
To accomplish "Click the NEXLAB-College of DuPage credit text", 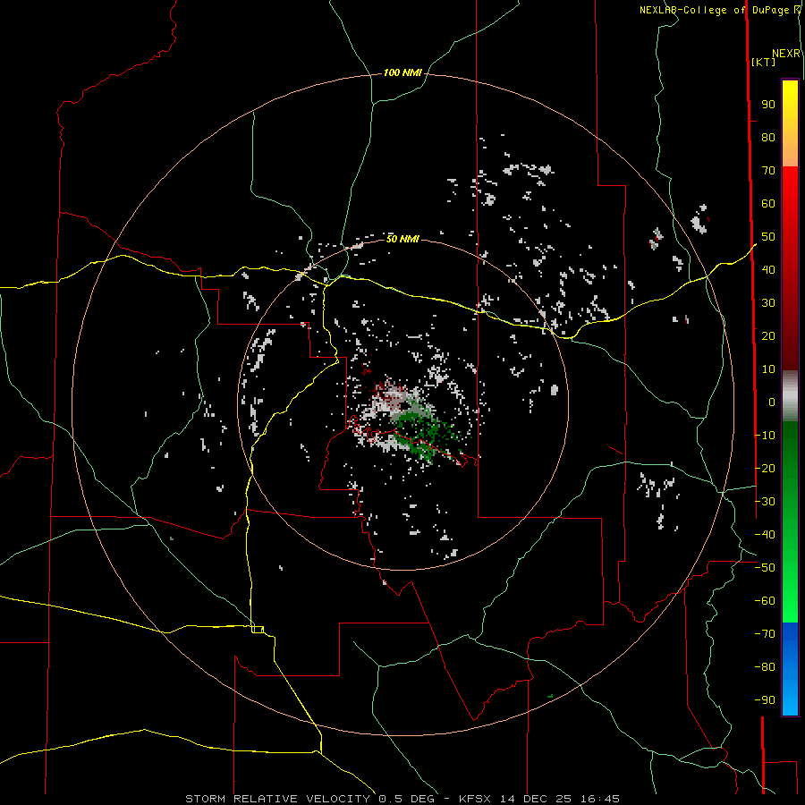I will [719, 10].
